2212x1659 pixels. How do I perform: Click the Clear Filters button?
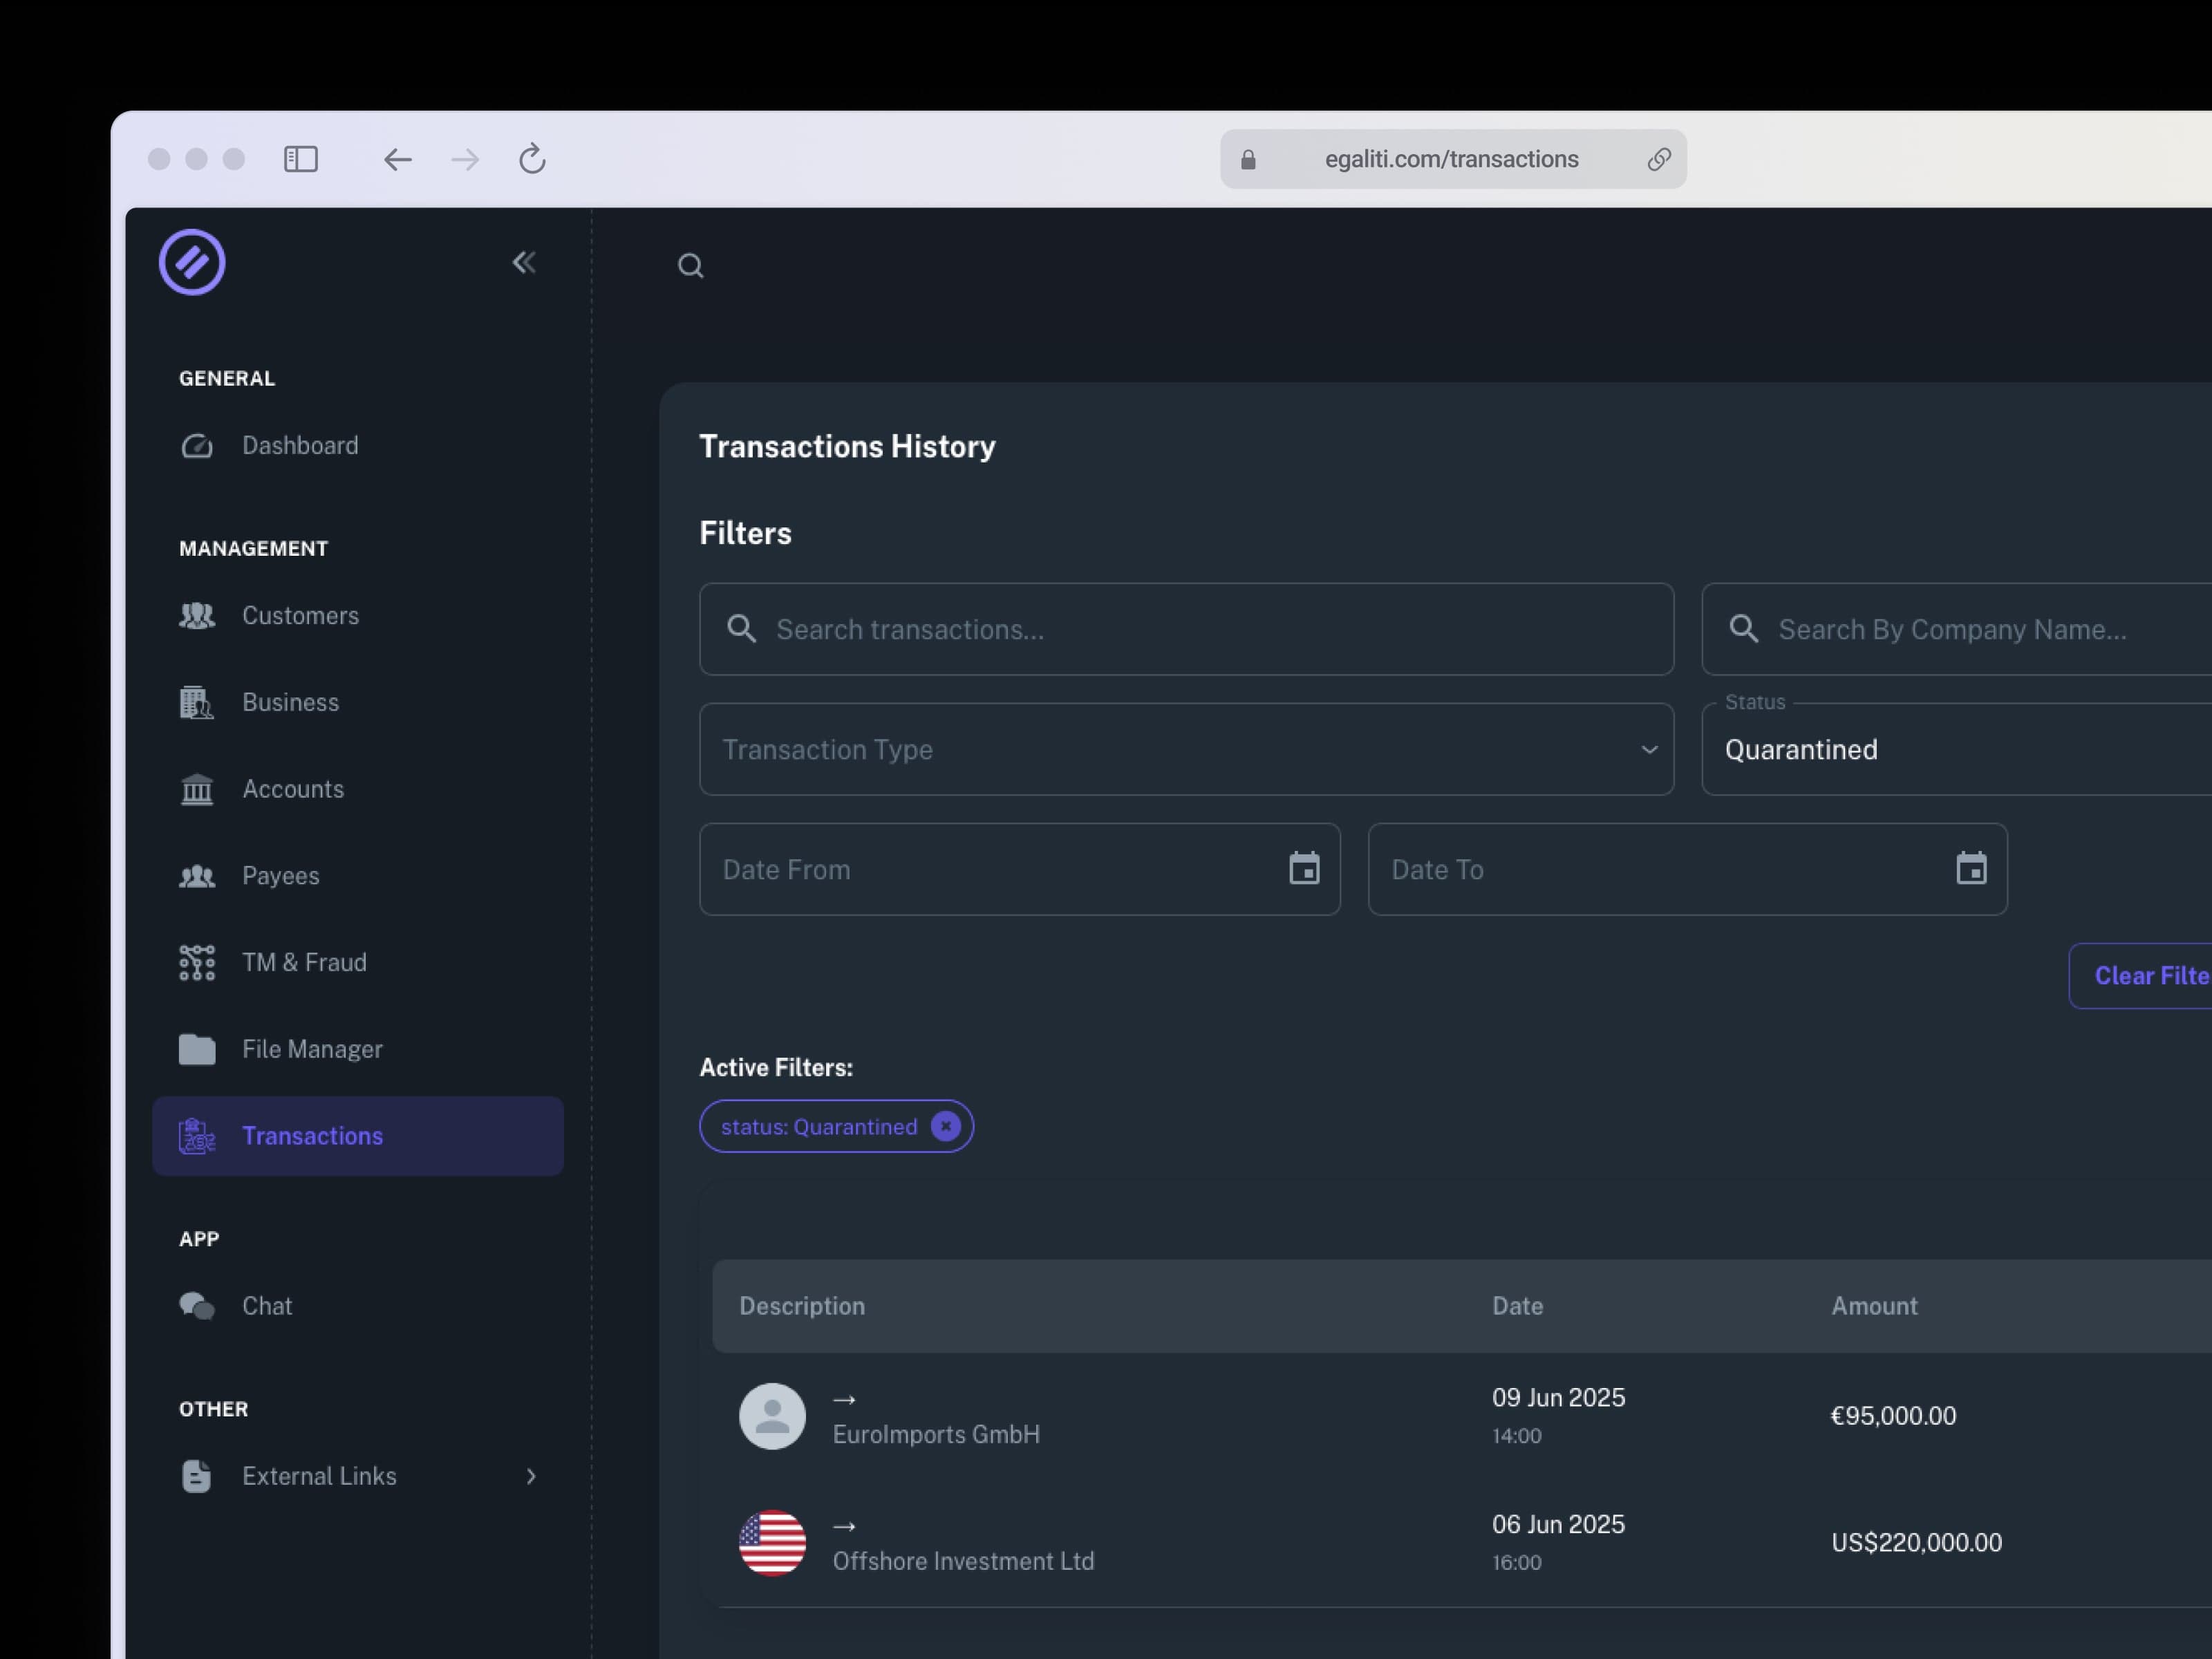click(2140, 976)
